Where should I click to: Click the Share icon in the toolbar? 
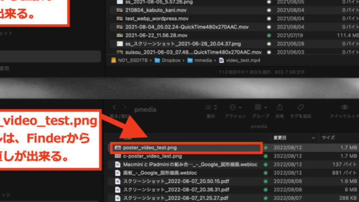point(279,107)
